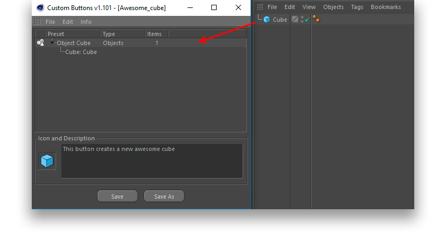The image size is (446, 241).
Task: Sort by the Preset column header
Action: tap(73, 33)
